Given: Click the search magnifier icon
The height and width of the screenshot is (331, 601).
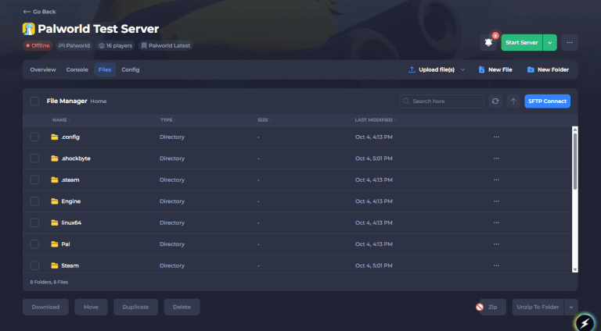Looking at the screenshot, I should click(406, 101).
